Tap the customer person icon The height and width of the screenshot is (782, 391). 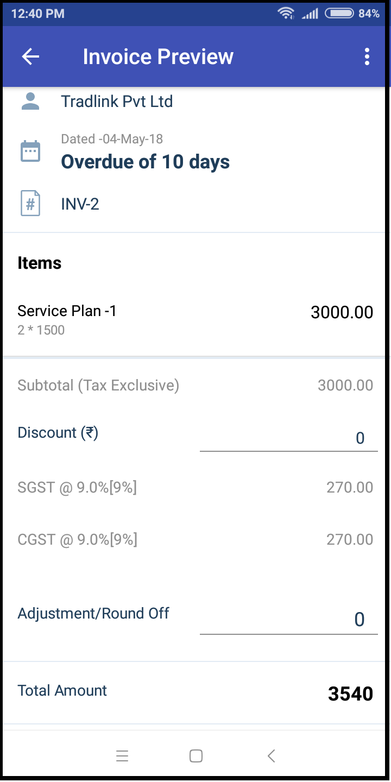pyautogui.click(x=30, y=102)
